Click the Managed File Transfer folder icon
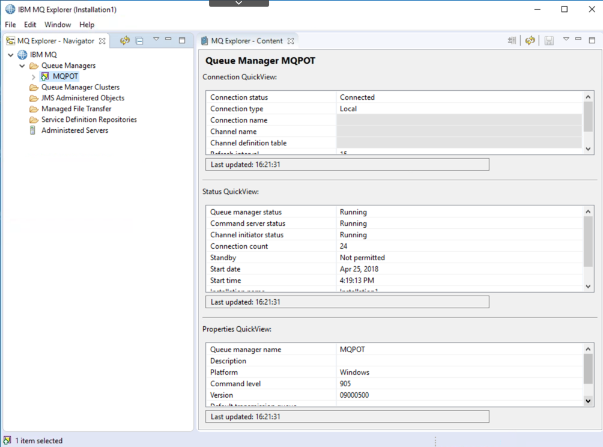Screen dimensions: 603x447 click(x=34, y=109)
